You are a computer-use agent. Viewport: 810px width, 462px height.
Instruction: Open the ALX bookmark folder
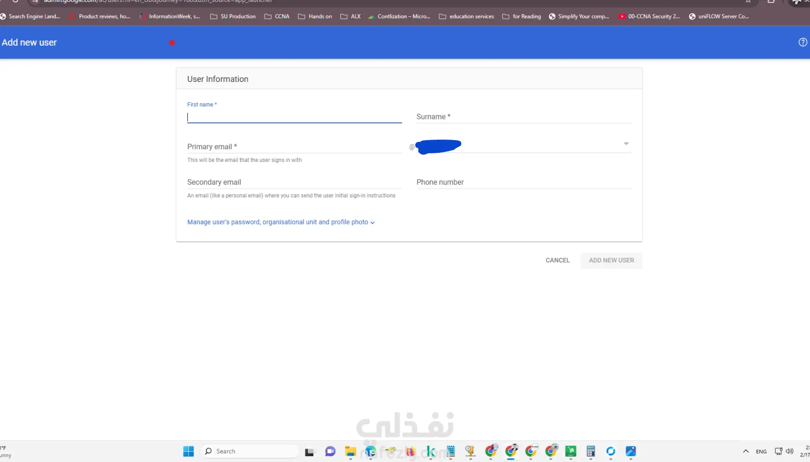point(351,16)
